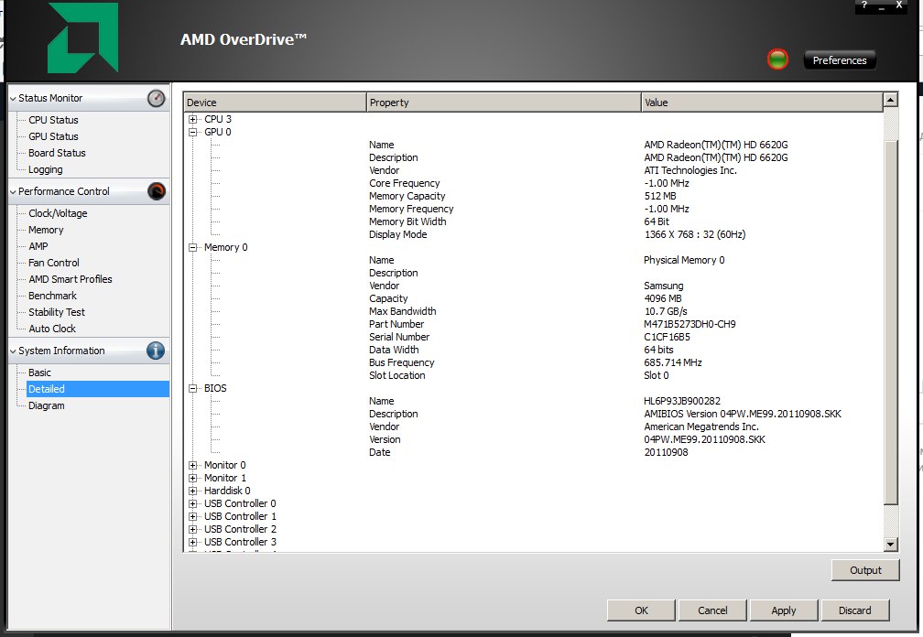
Task: Open the Benchmark page
Action: coord(52,296)
